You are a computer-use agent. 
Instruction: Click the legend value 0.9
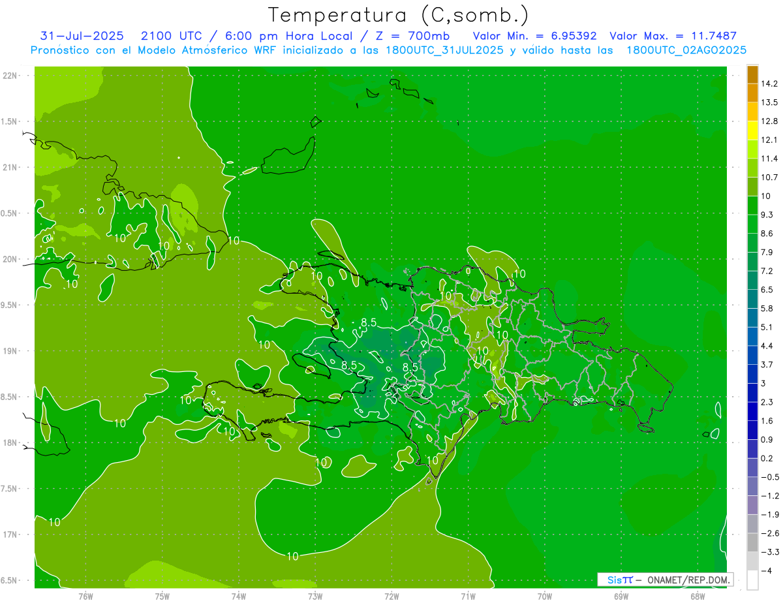[x=767, y=440]
